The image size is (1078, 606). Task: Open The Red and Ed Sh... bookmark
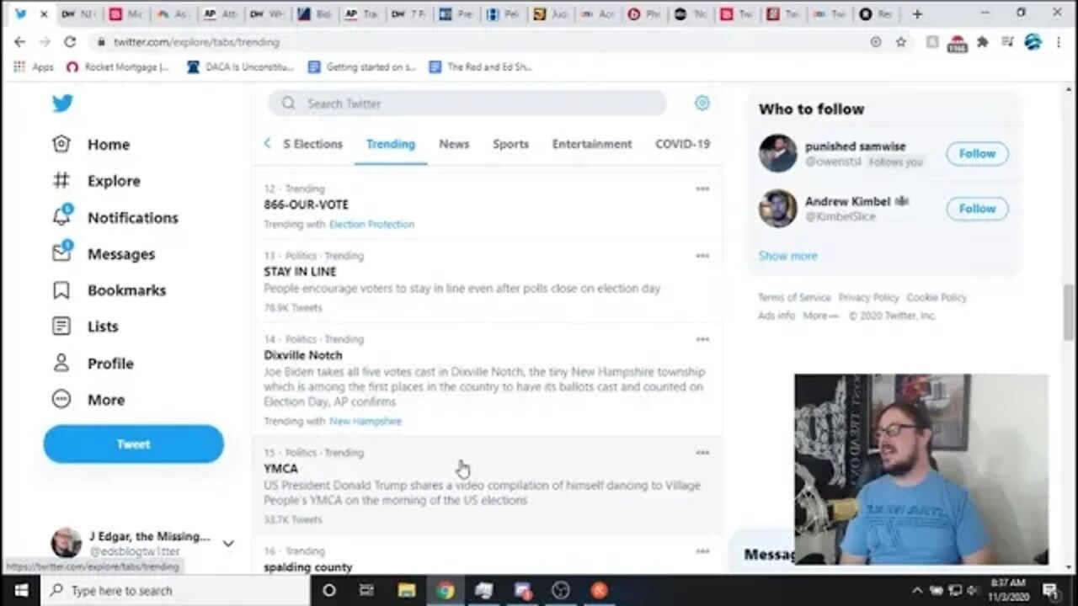[480, 66]
